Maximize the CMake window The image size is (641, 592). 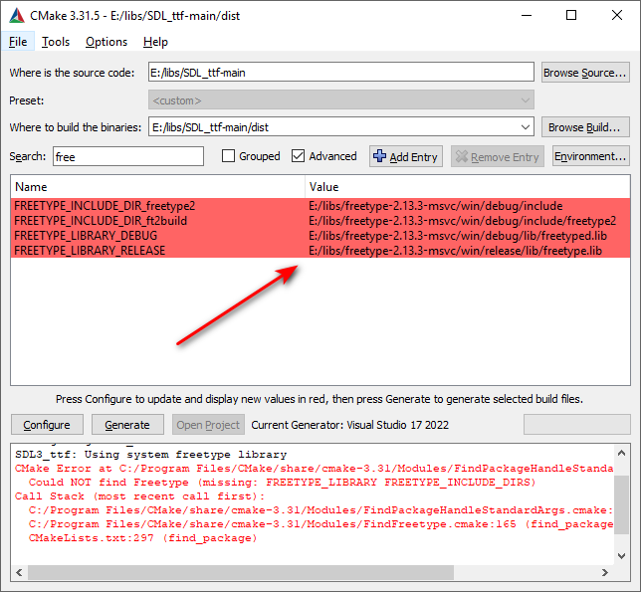[x=571, y=16]
